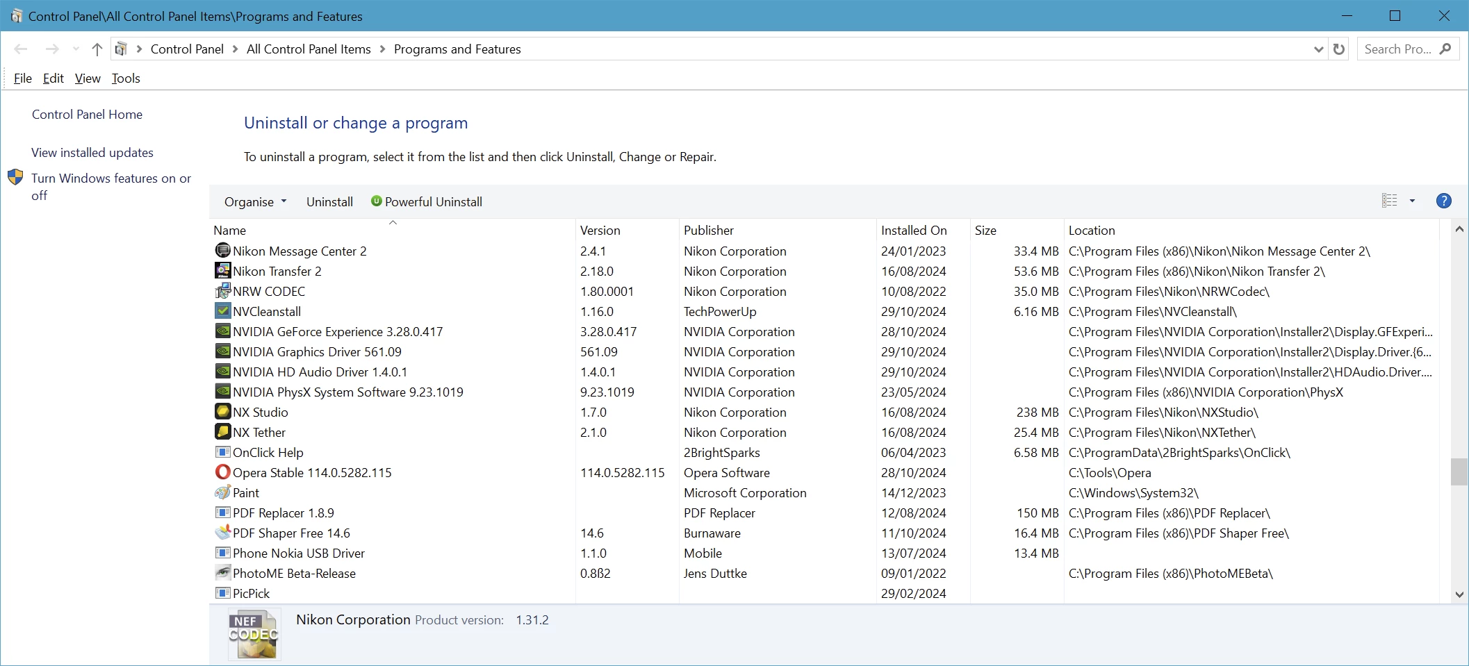Viewport: 1469px width, 666px height.
Task: Open the Control Panel Home link
Action: tap(87, 115)
